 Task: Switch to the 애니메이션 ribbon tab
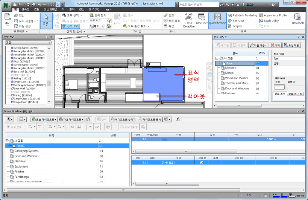coord(50,9)
